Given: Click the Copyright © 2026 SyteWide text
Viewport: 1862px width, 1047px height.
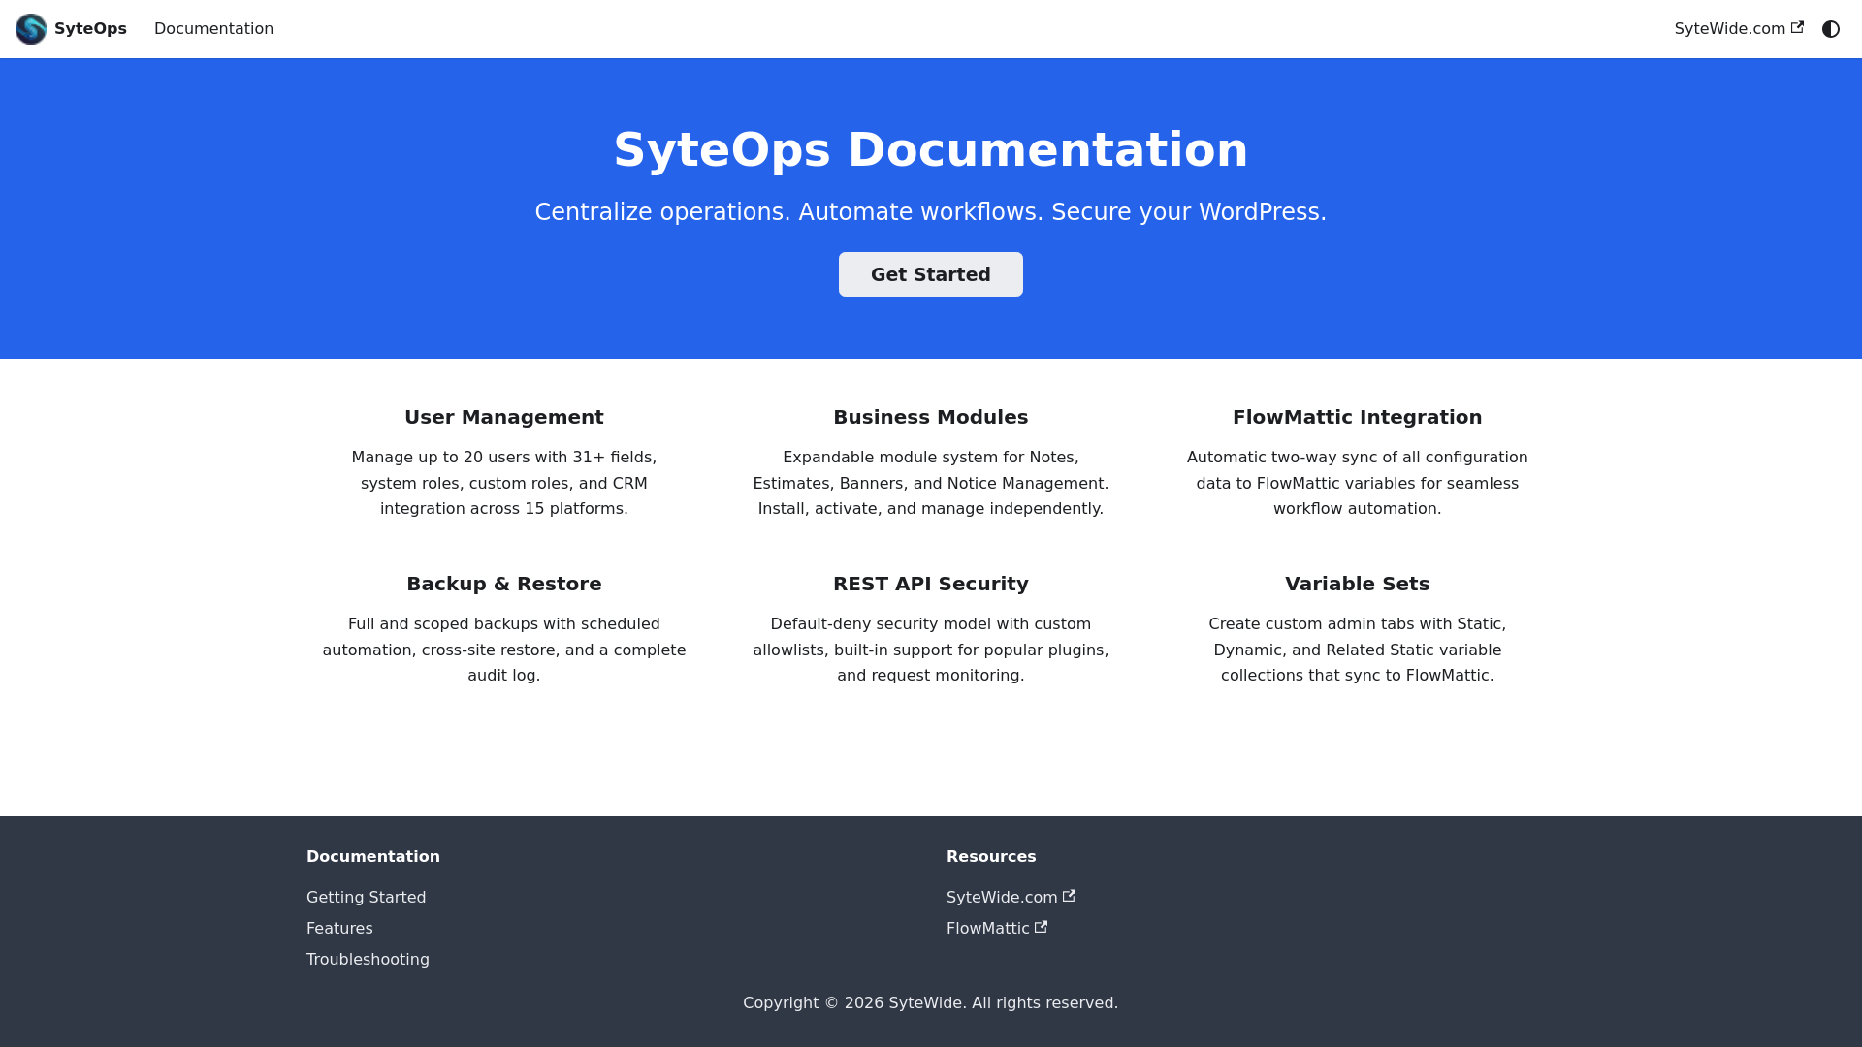Looking at the screenshot, I should click(931, 1003).
